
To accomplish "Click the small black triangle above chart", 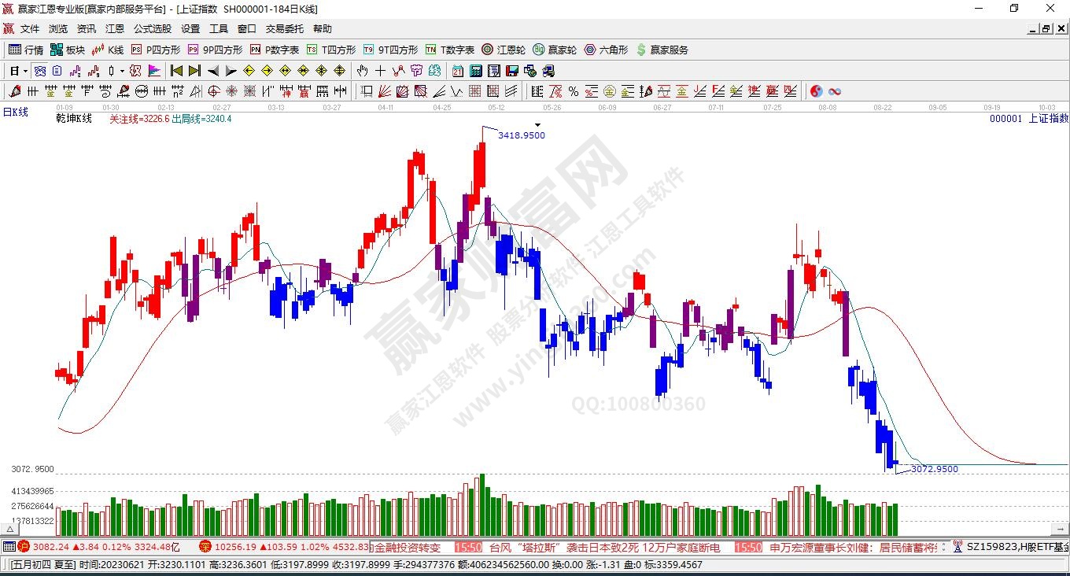I will click(537, 124).
